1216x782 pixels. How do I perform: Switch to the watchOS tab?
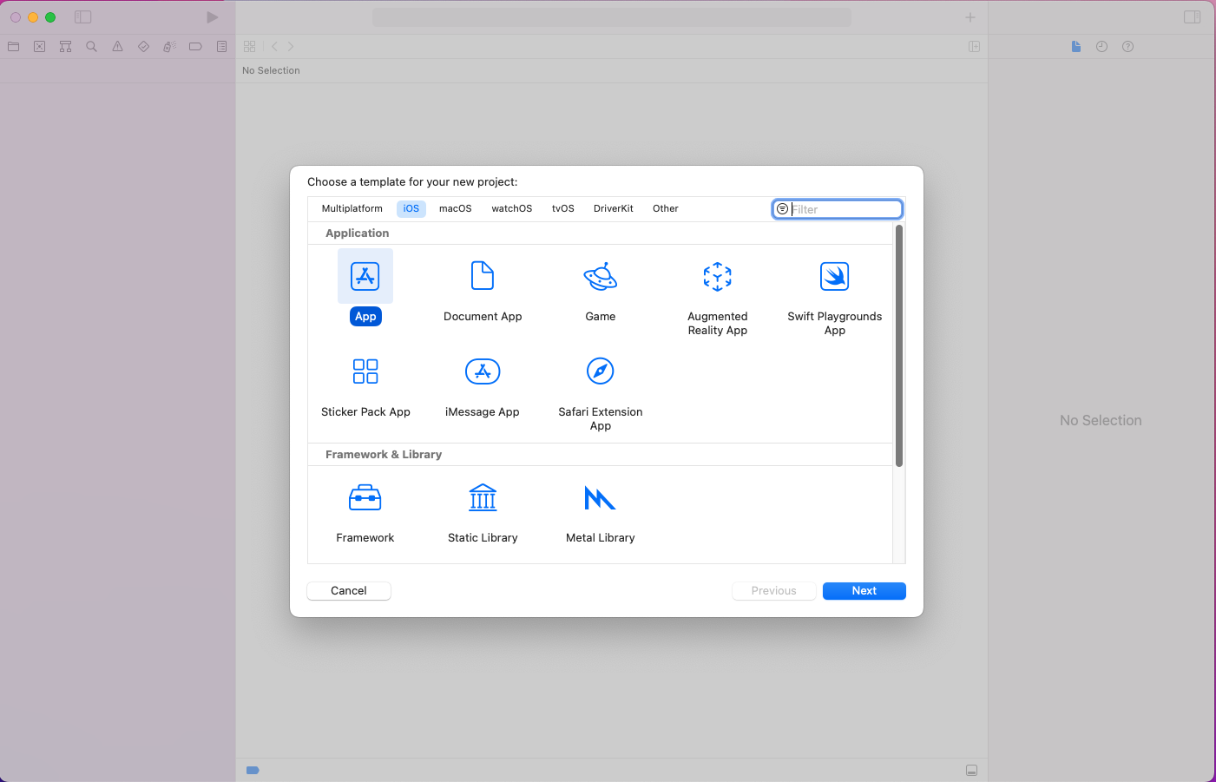click(512, 209)
